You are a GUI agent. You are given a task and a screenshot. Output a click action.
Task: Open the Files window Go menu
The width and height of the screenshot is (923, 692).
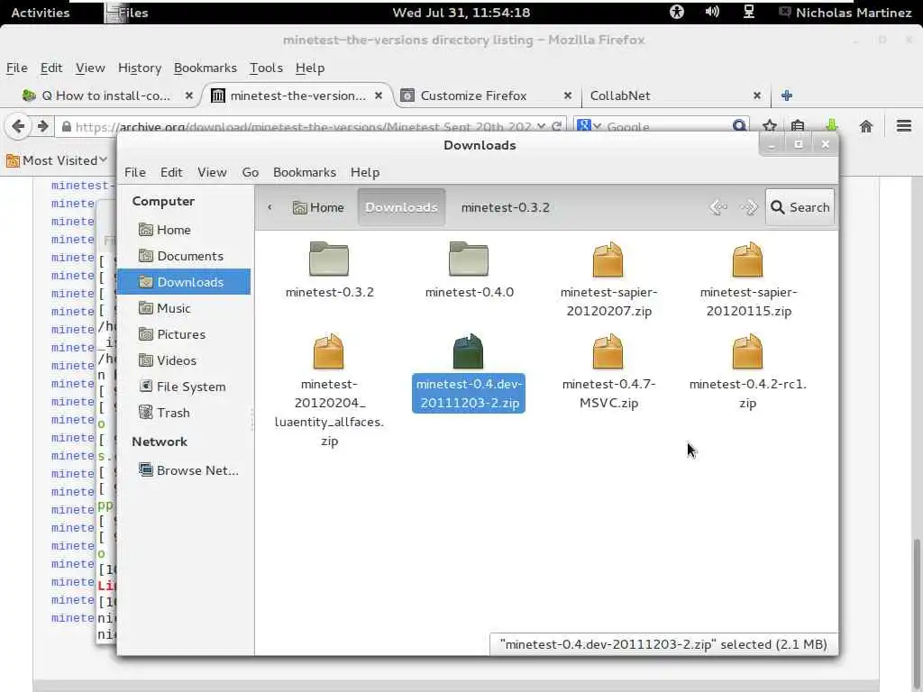pyautogui.click(x=251, y=172)
